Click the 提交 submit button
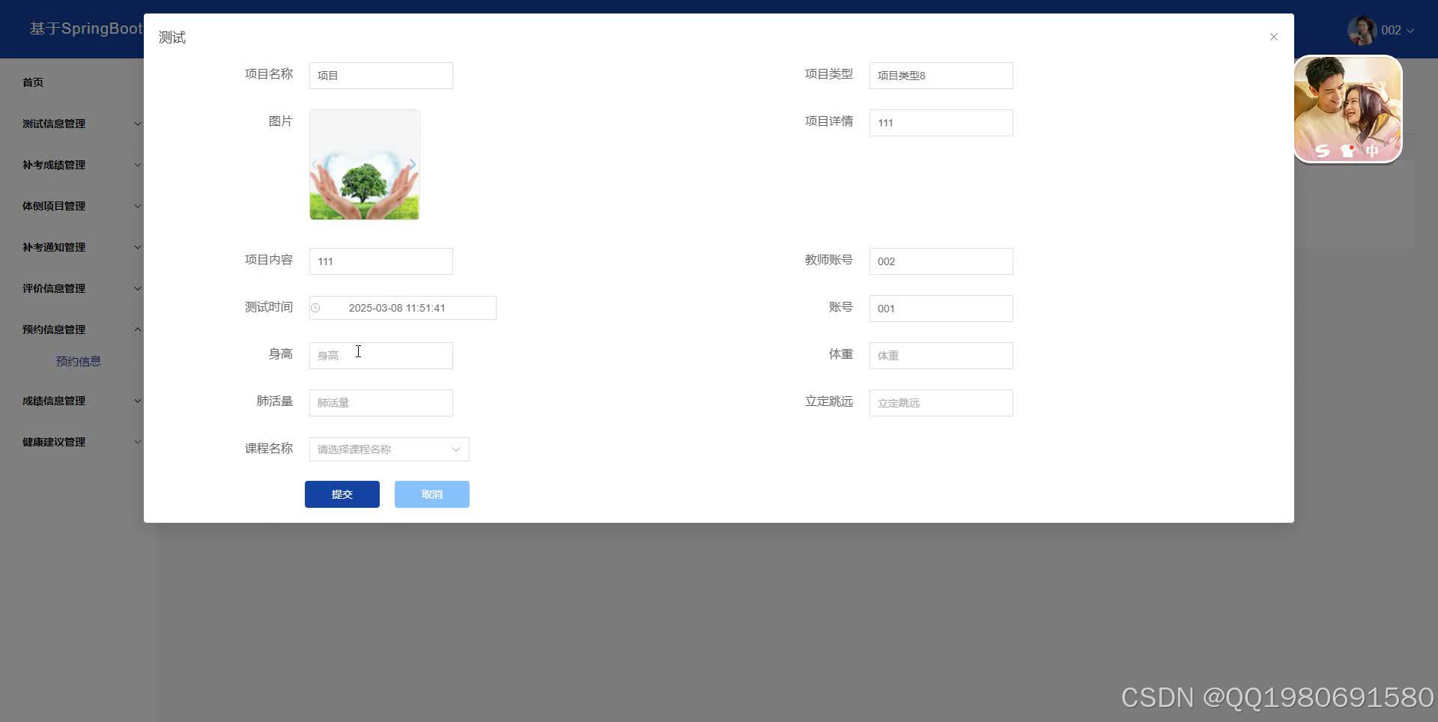The image size is (1438, 722). (342, 494)
